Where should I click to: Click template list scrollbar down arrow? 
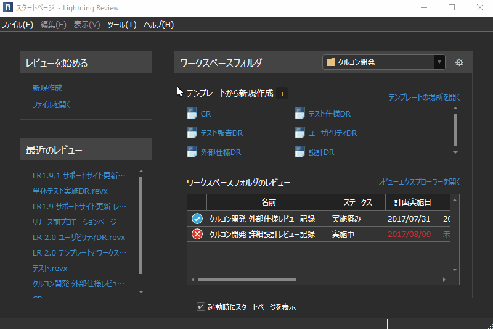(455, 152)
